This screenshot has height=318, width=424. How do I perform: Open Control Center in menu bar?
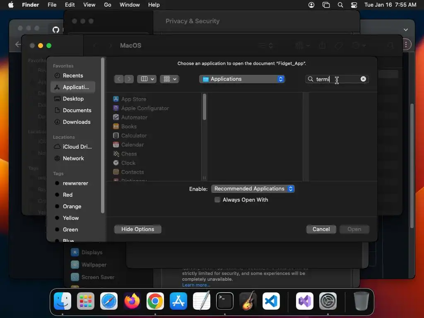tap(354, 5)
